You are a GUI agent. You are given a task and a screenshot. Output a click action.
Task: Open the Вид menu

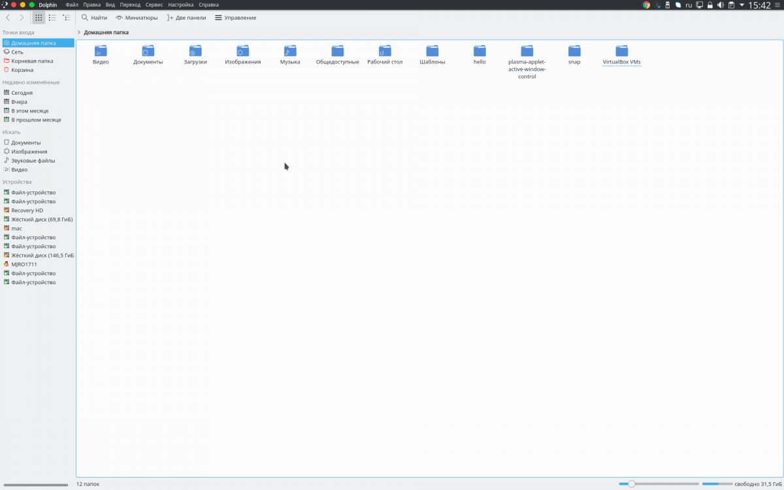click(110, 5)
